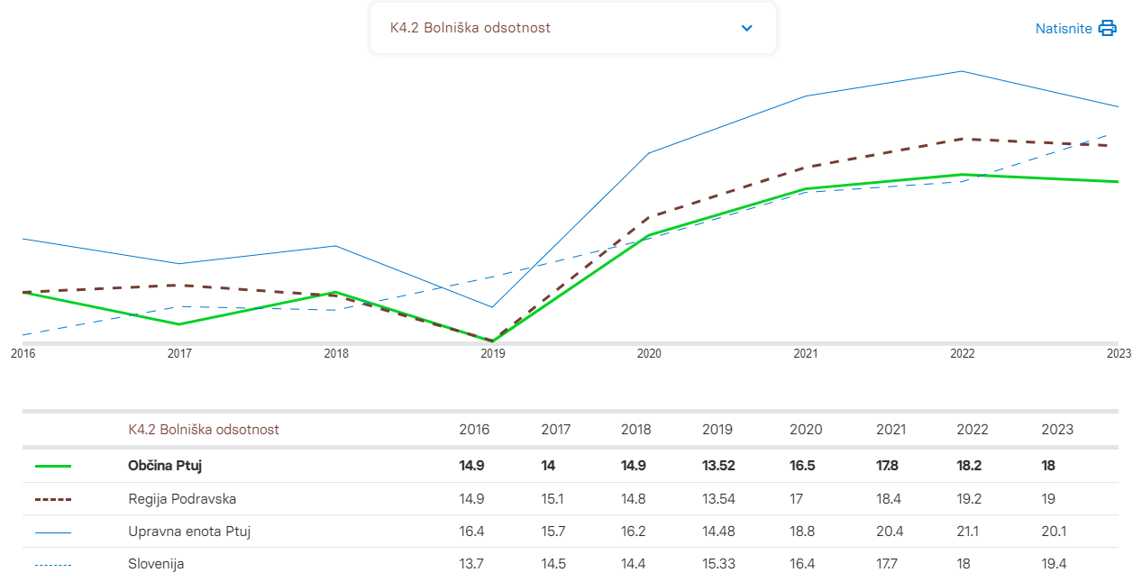
Task: Click the printer icon next to Natisnite
Action: point(1108,28)
